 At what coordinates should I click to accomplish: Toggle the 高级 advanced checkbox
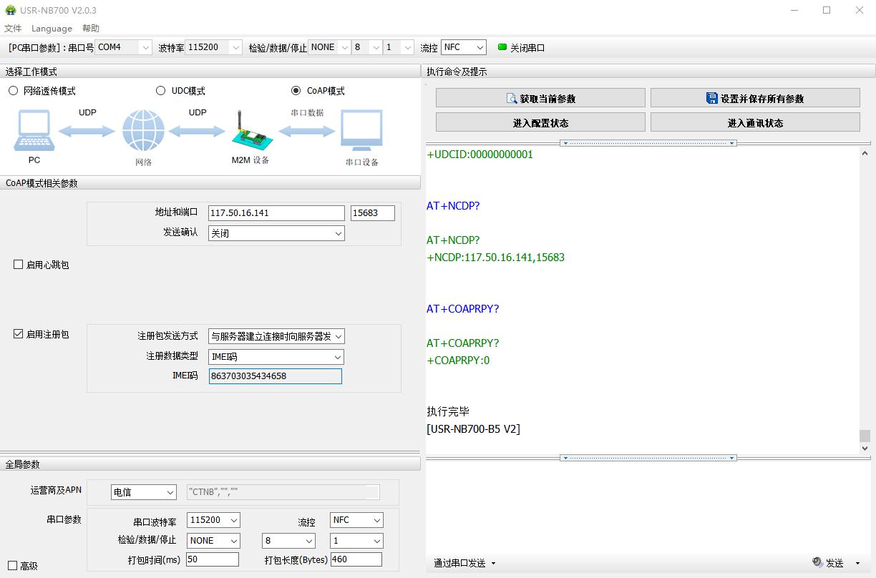pyautogui.click(x=12, y=566)
